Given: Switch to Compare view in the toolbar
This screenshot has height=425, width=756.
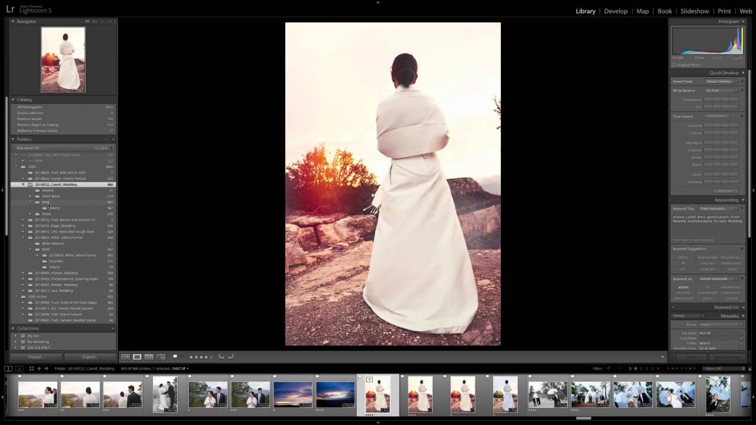Looking at the screenshot, I should coord(149,357).
